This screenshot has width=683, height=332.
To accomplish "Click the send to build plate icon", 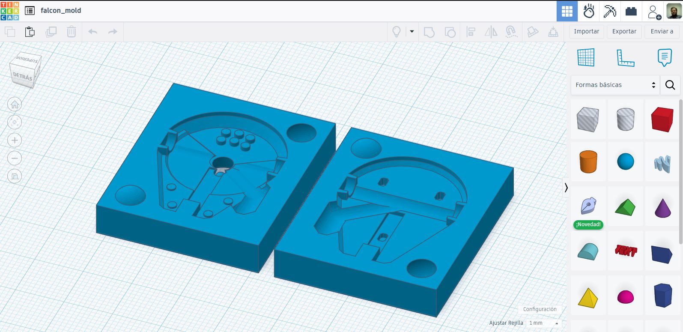I will pyautogui.click(x=553, y=32).
